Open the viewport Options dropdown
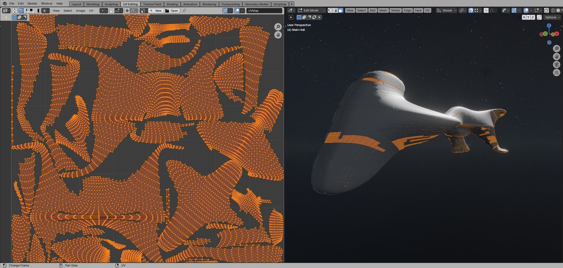563x268 pixels. point(553,17)
